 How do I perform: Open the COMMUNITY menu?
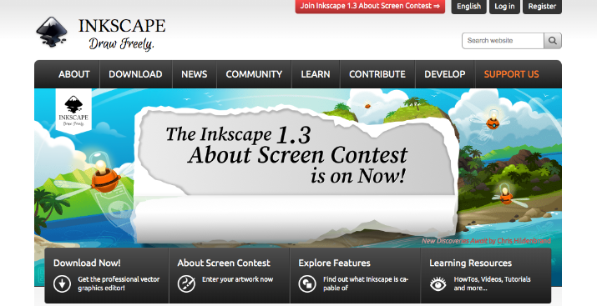pyautogui.click(x=254, y=74)
